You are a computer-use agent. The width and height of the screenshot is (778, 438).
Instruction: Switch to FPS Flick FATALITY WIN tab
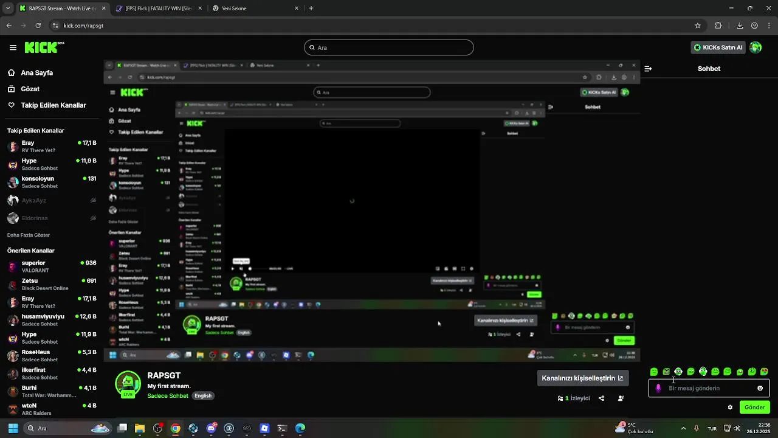(158, 9)
